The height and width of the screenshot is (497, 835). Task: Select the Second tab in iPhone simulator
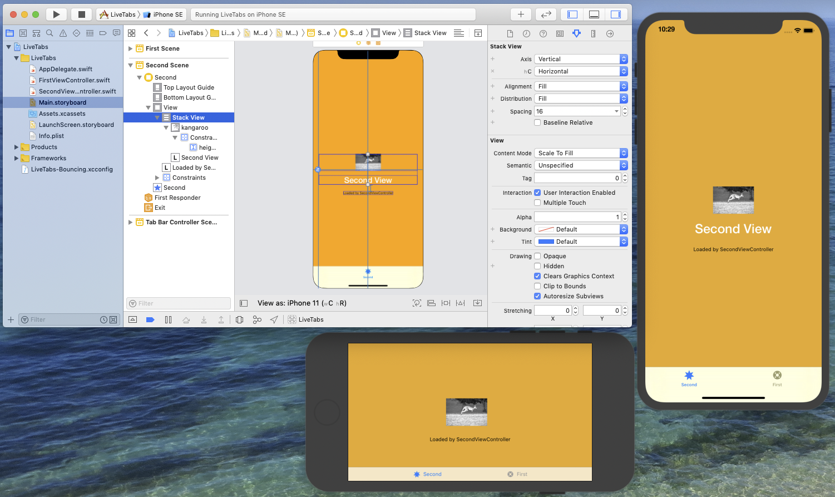coord(689,378)
